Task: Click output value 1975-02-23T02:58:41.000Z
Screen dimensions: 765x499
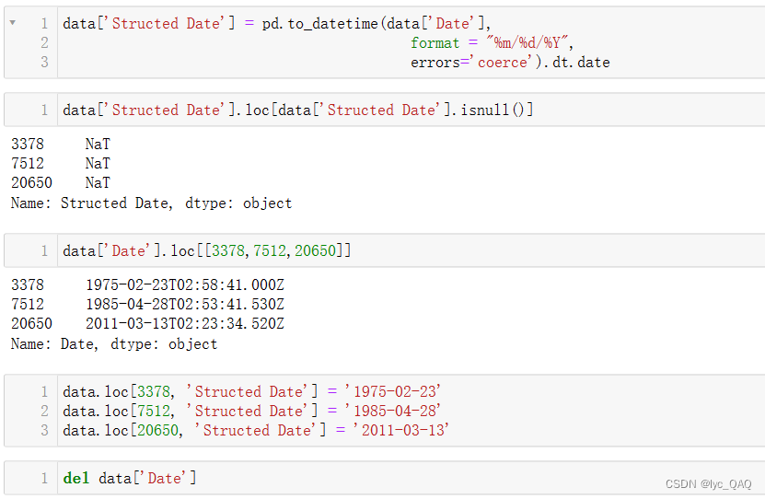Action: (x=185, y=284)
